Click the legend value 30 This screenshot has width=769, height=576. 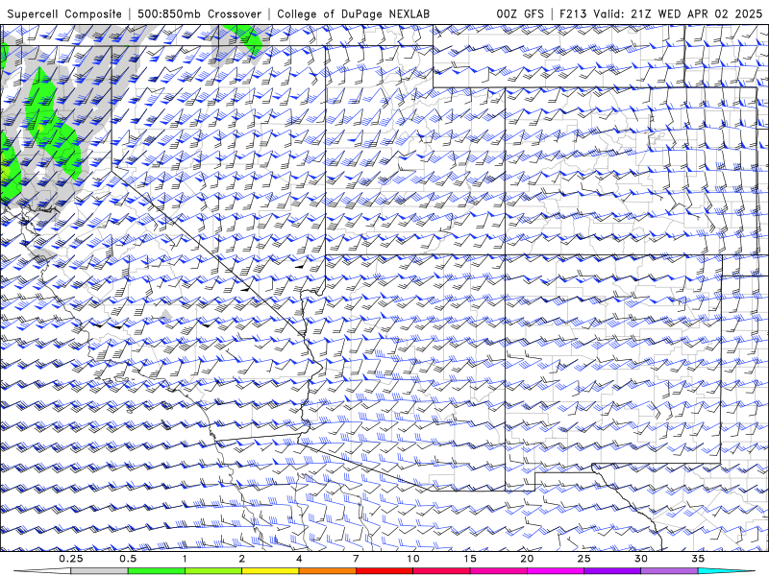point(641,559)
